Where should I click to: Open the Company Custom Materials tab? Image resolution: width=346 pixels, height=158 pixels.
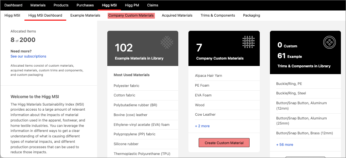click(x=131, y=15)
